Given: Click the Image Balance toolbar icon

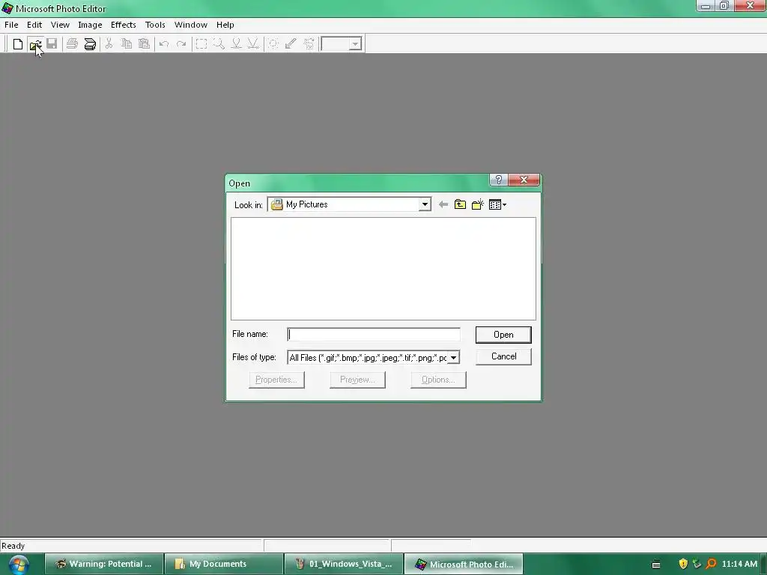Looking at the screenshot, I should [x=273, y=44].
